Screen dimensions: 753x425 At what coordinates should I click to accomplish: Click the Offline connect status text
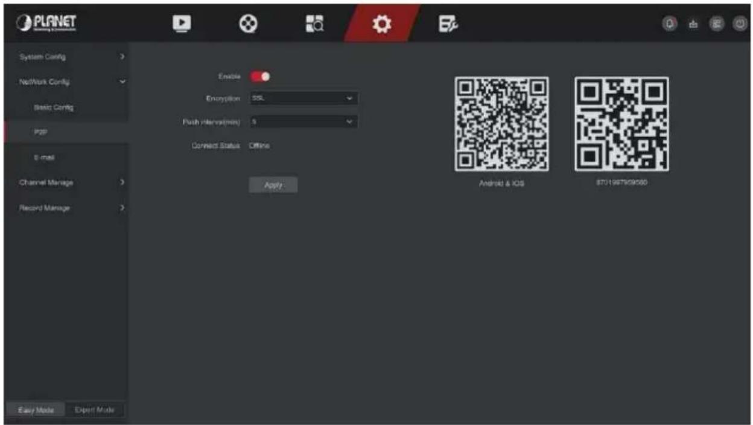pos(259,146)
